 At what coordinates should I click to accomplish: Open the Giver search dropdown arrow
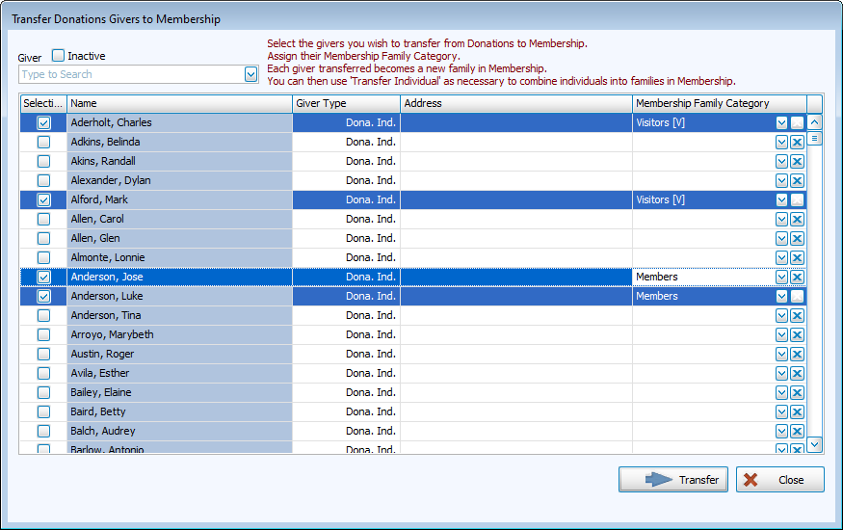click(250, 74)
